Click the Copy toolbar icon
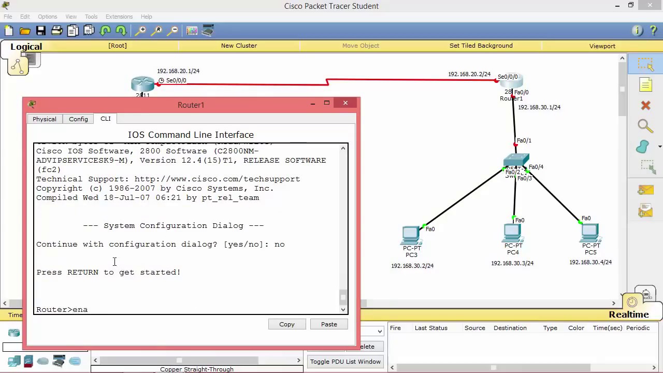 point(73,31)
